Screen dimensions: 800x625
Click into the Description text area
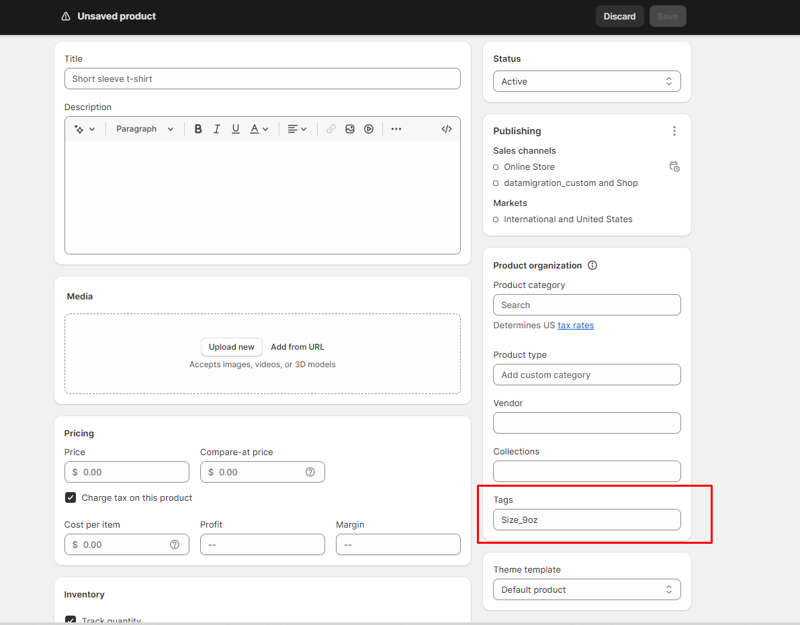pos(262,197)
